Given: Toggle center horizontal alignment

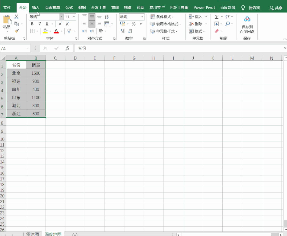Looking at the screenshot, I should click(x=92, y=24).
